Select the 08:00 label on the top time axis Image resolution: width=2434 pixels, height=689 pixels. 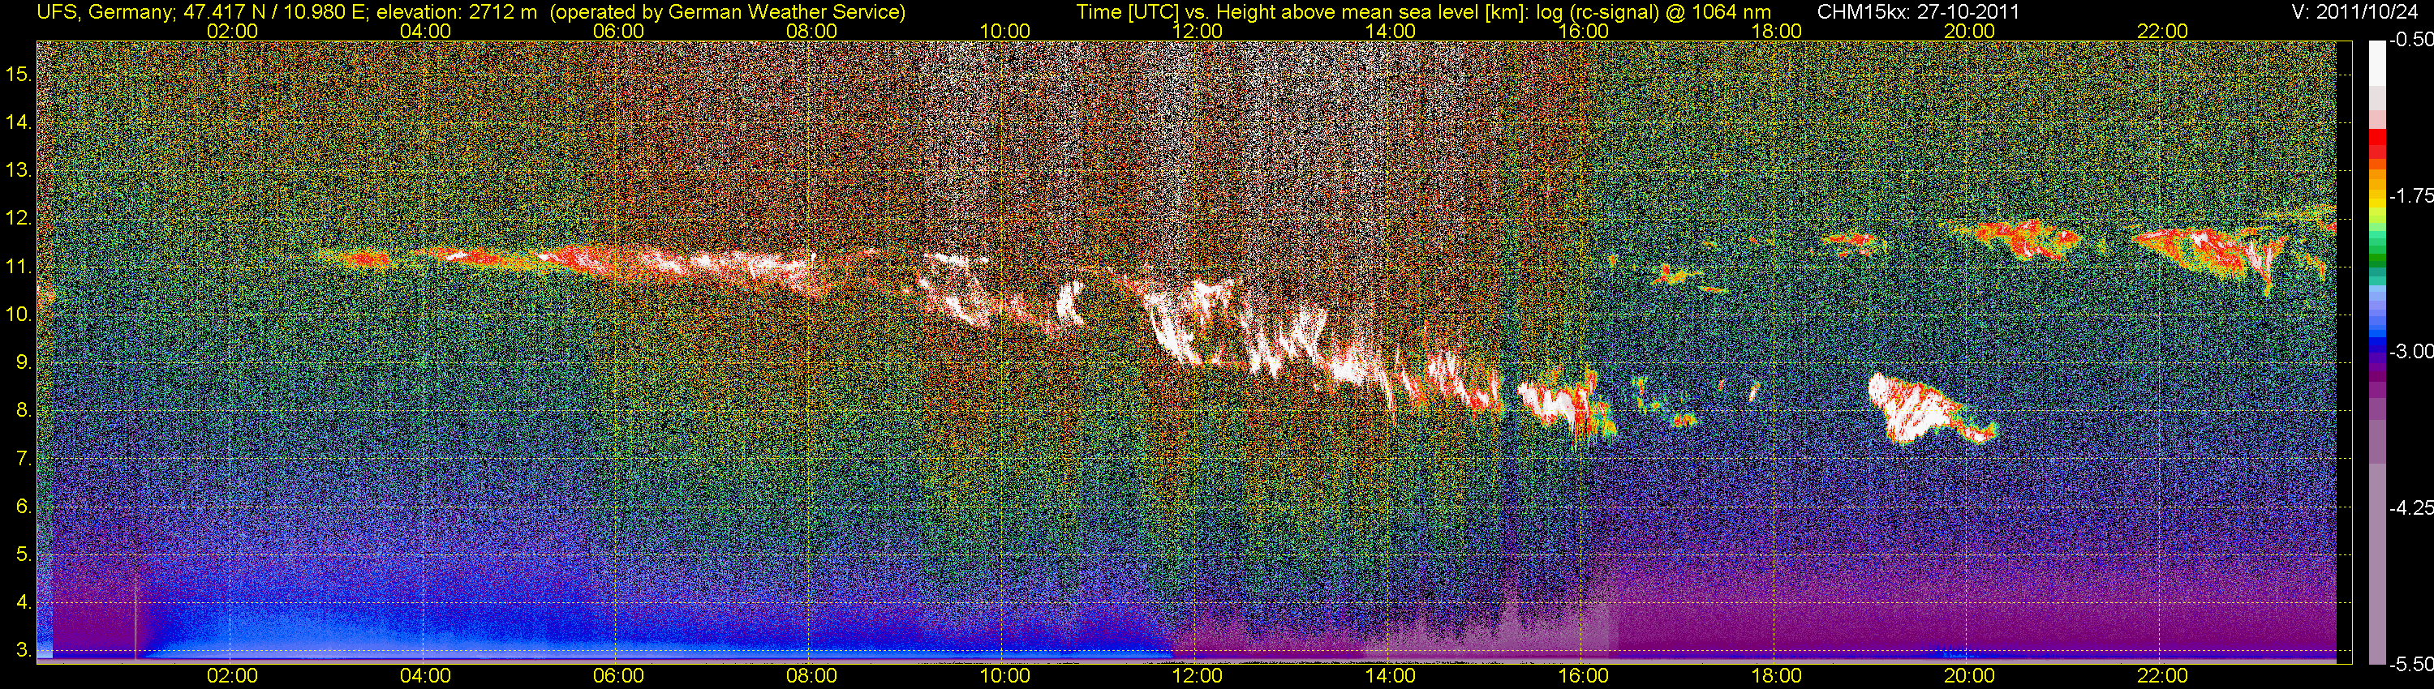811,31
